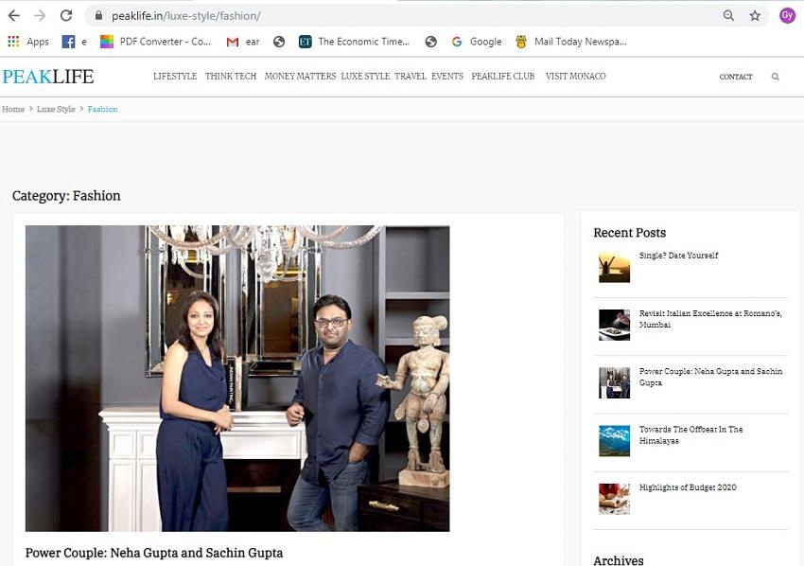Open the Himalayas post thumbnail
Screen dimensions: 804x566
(x=614, y=441)
